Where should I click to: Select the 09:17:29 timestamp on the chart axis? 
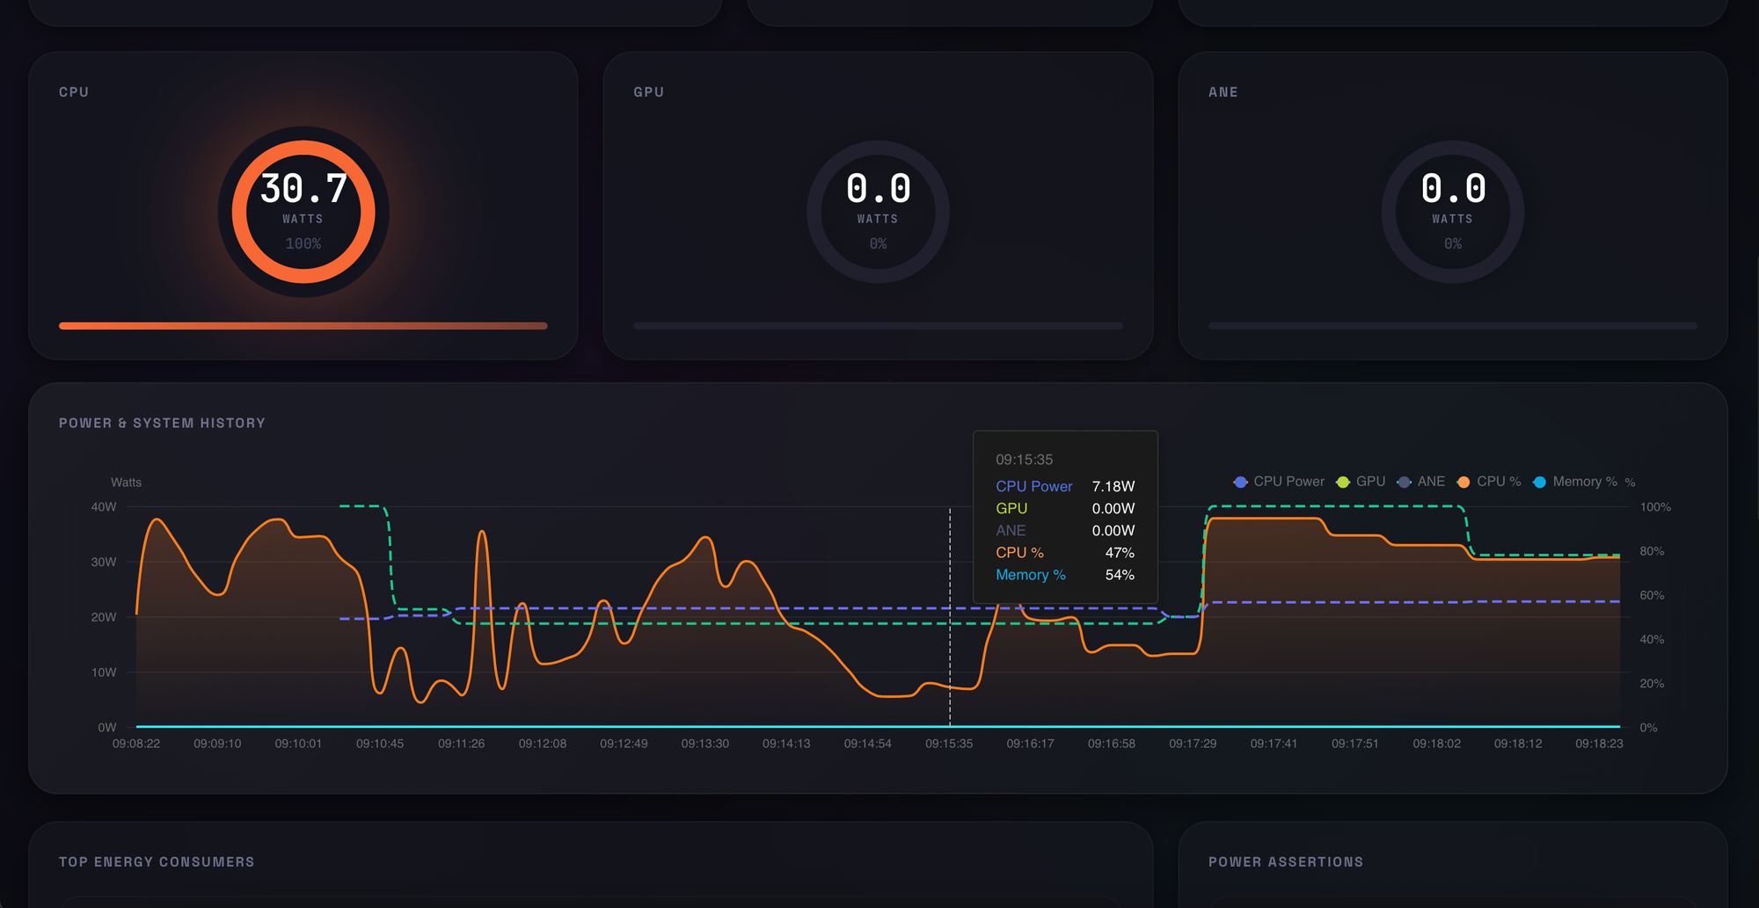point(1193,744)
